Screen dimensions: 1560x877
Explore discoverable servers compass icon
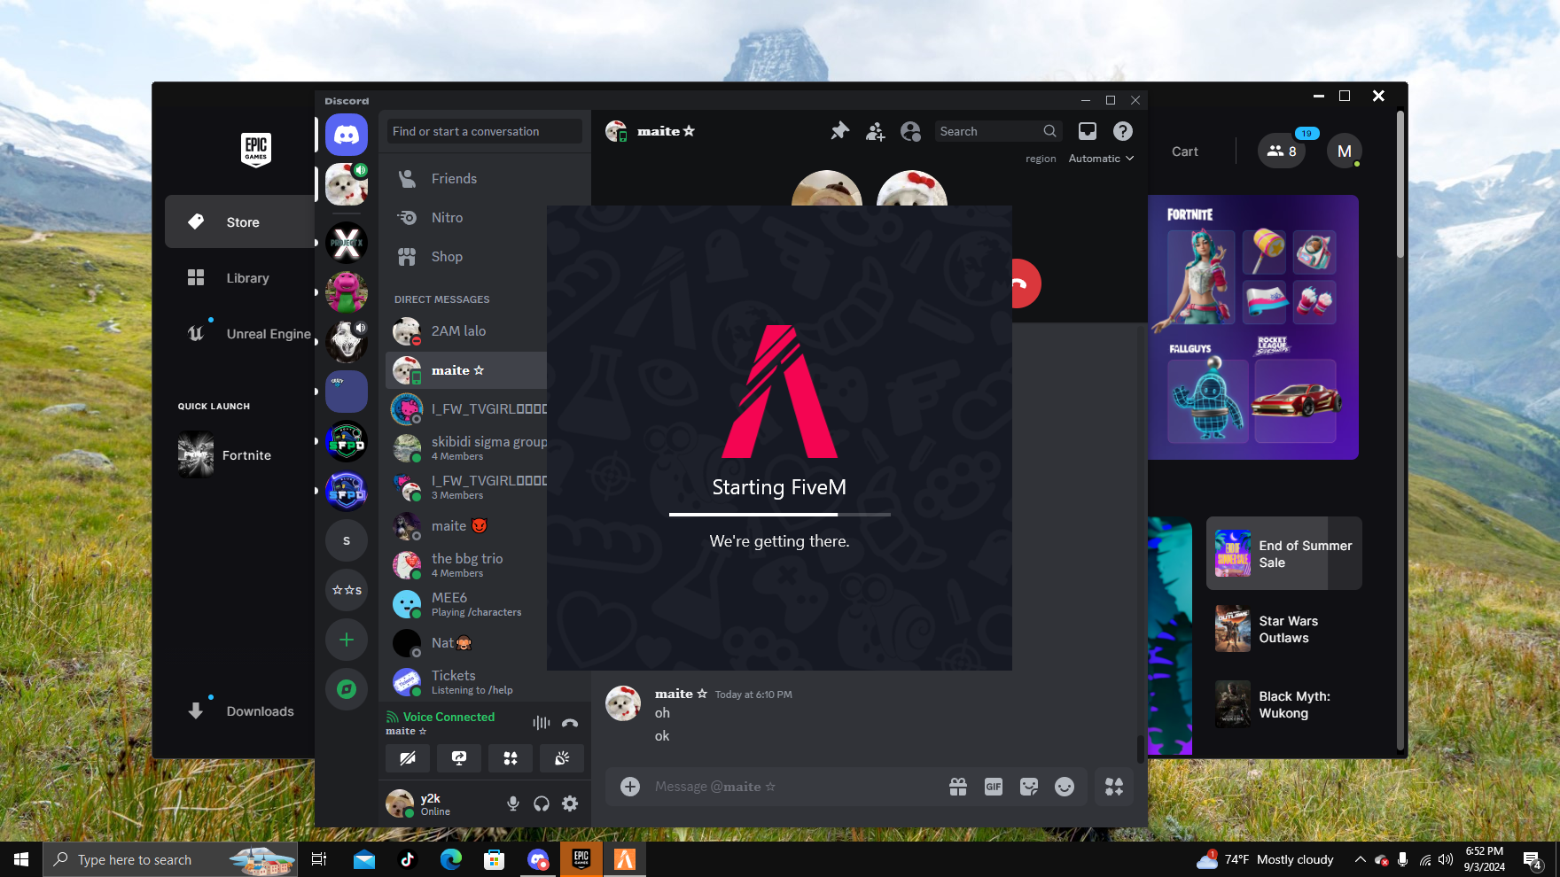(347, 689)
